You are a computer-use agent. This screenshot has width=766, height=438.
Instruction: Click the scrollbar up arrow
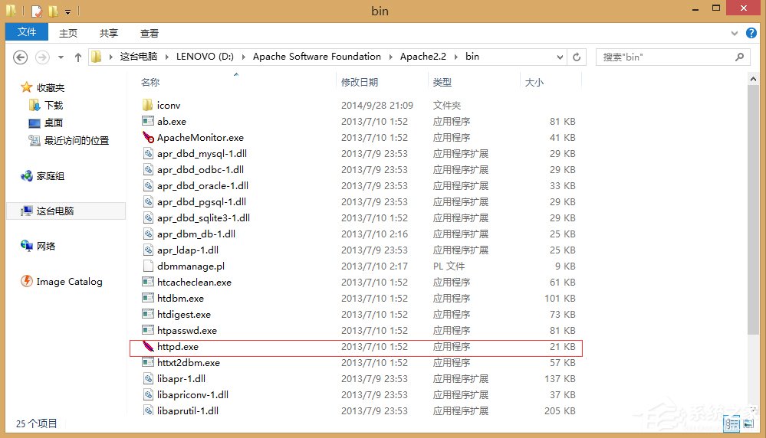point(753,79)
